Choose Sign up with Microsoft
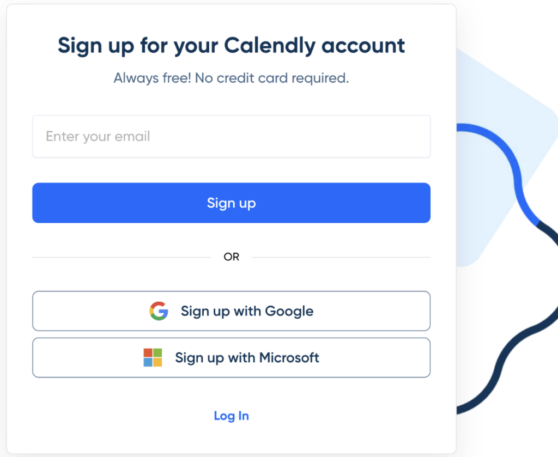 tap(231, 357)
